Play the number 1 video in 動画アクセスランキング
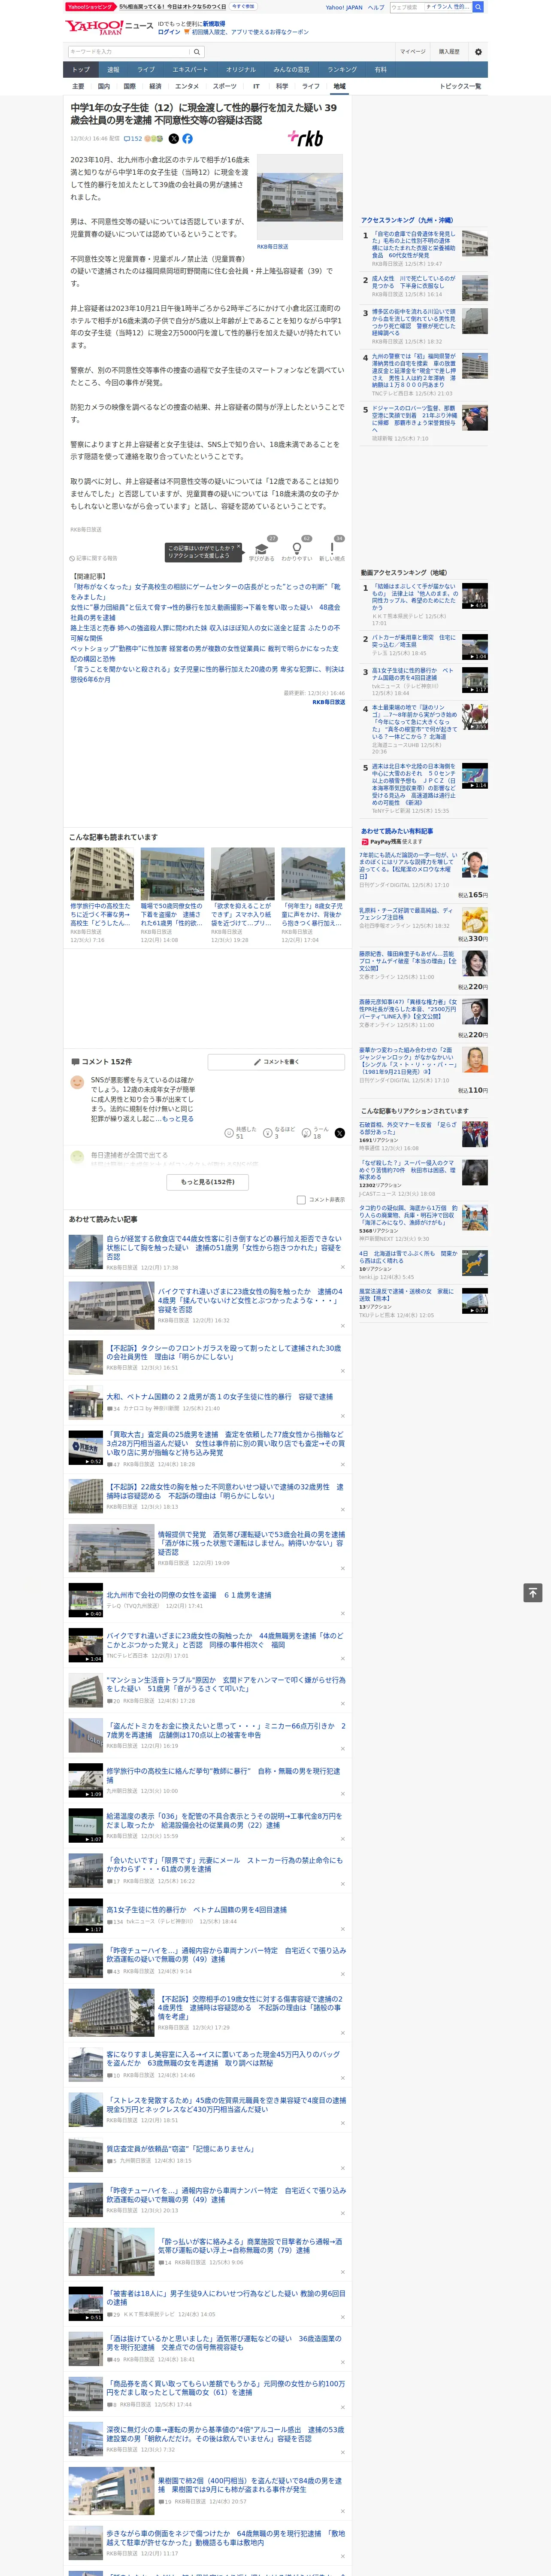Image resolution: width=551 pixels, height=2576 pixels. pyautogui.click(x=475, y=596)
